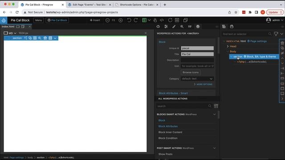Fit the page to view
The width and height of the screenshot is (285, 160).
tap(114, 20)
